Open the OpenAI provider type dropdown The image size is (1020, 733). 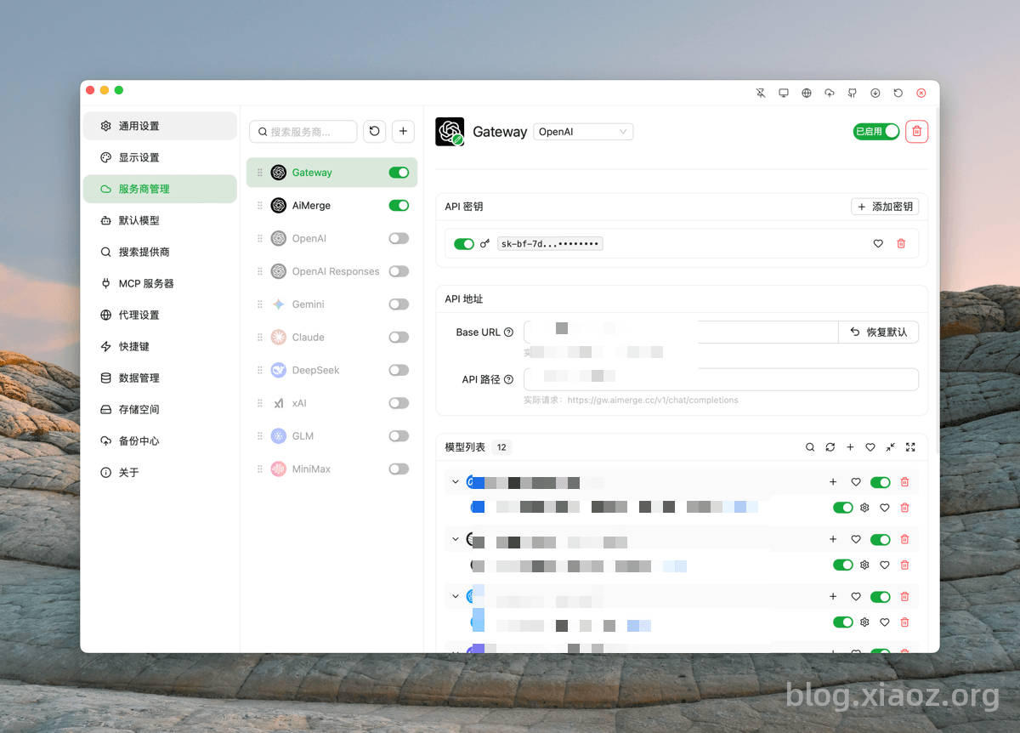click(x=583, y=132)
